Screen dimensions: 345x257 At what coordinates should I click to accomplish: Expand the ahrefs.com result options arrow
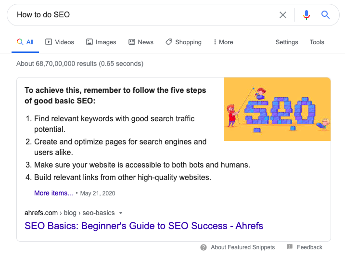pos(121,213)
